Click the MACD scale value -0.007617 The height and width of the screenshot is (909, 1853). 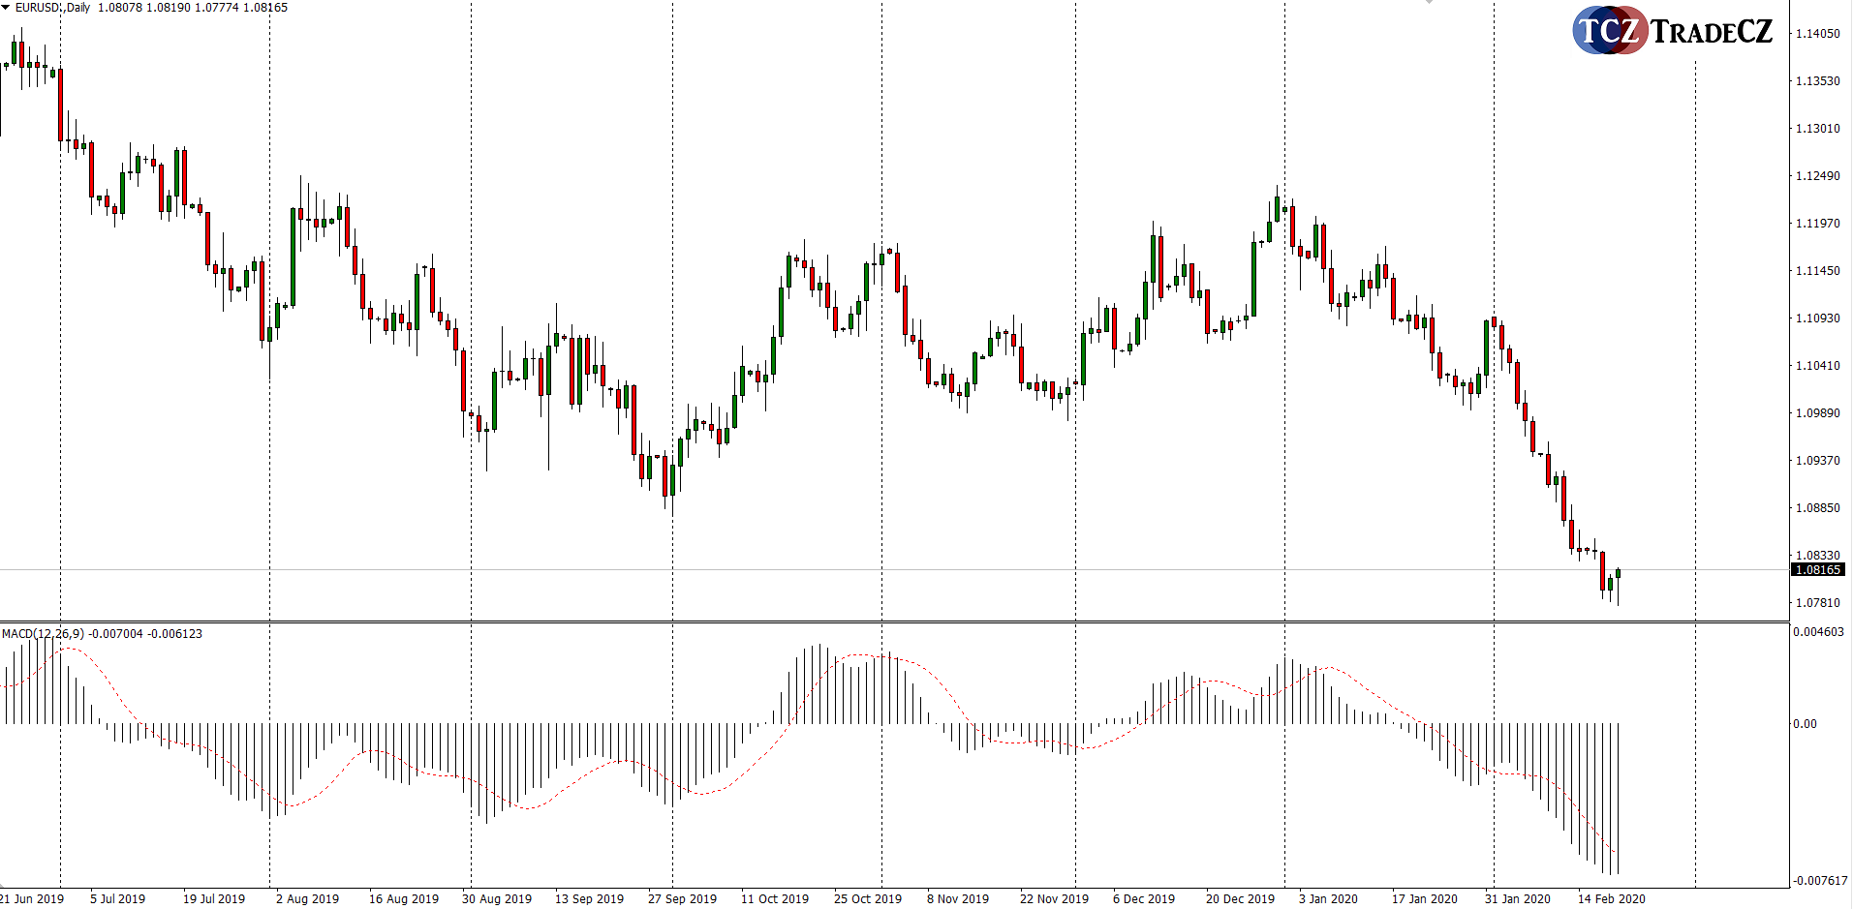click(1819, 881)
